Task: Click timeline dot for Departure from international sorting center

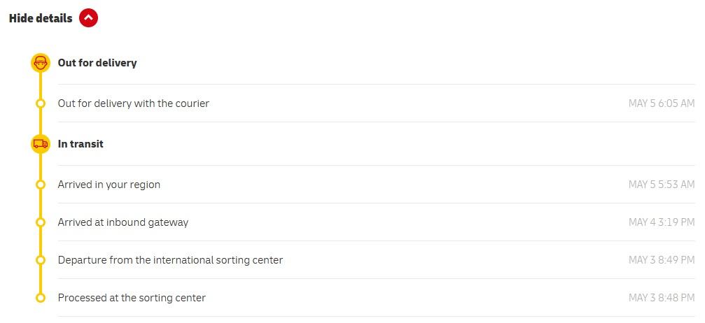Action: (41, 260)
